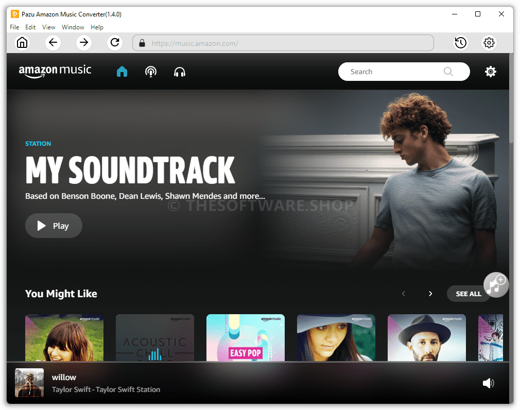Screen dimensions: 520x410
Task: Open Pazu converter settings gear in the toolbar
Action: pos(489,42)
